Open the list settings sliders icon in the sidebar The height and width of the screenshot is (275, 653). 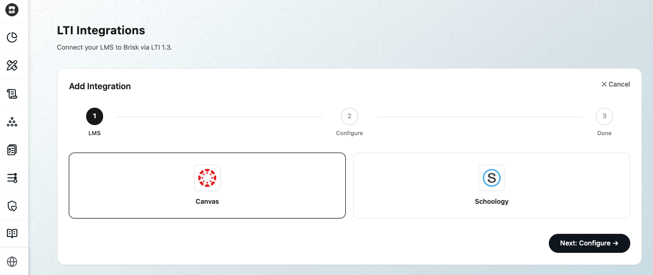tap(12, 178)
